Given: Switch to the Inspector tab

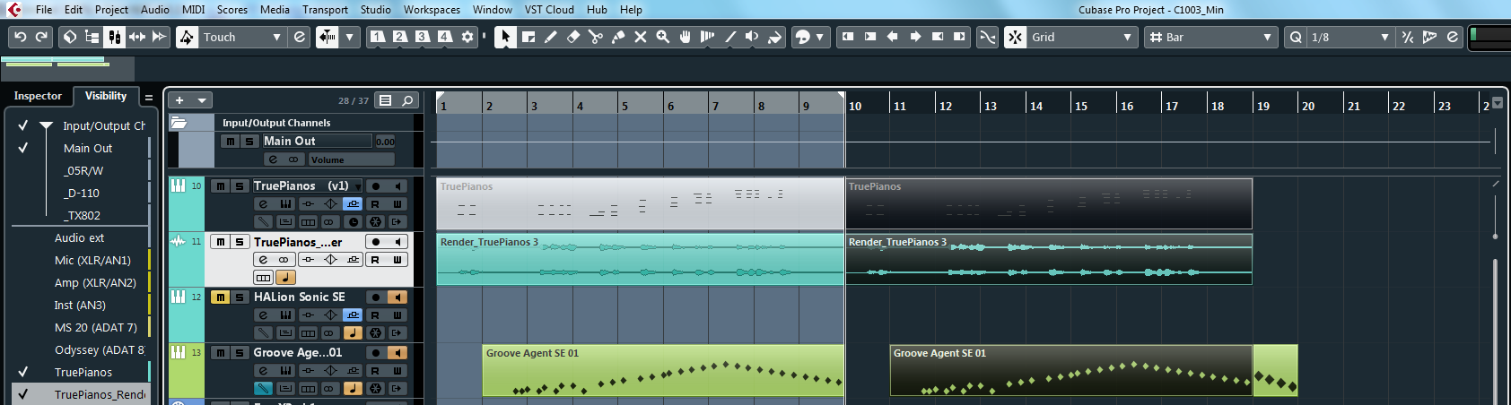Looking at the screenshot, I should [38, 96].
